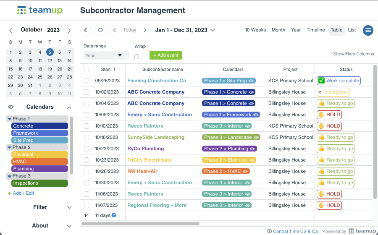
Task: Open the blue hamburger menu
Action: pyautogui.click(x=368, y=30)
